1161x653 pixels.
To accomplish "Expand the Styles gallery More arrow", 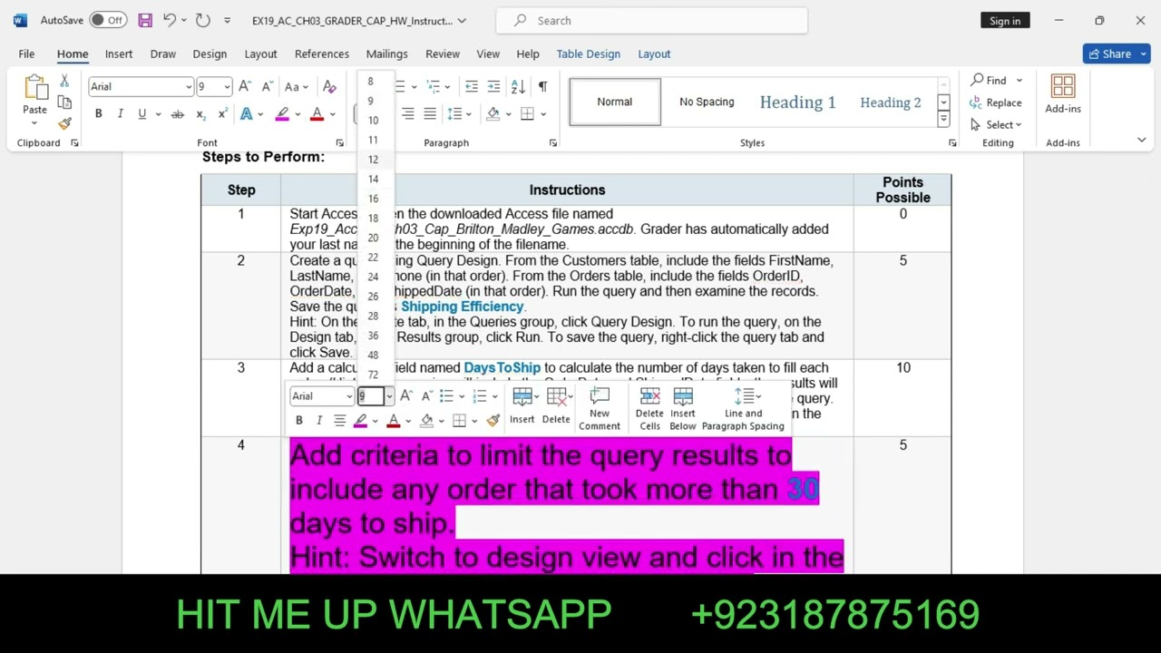I will (x=943, y=120).
